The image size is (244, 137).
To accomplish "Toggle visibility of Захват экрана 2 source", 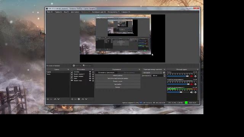I will click(90, 74).
